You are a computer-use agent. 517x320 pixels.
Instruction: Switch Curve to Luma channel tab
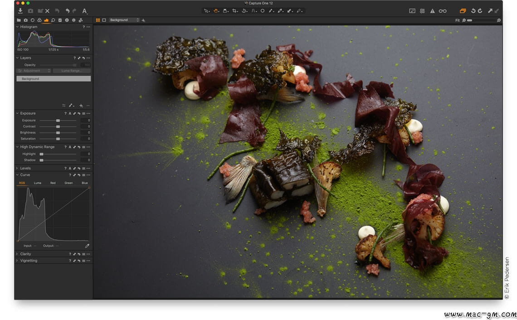point(38,183)
